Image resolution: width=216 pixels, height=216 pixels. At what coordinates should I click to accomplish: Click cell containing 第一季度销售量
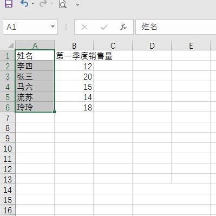74,56
